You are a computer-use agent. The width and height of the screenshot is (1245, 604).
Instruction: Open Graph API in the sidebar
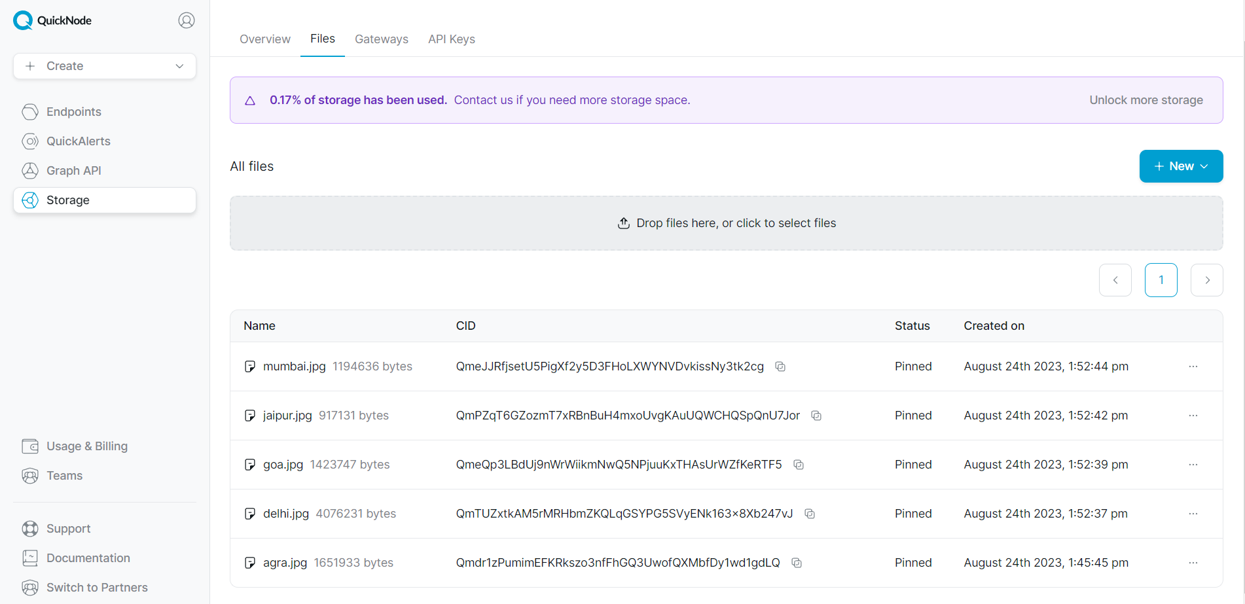coord(73,171)
